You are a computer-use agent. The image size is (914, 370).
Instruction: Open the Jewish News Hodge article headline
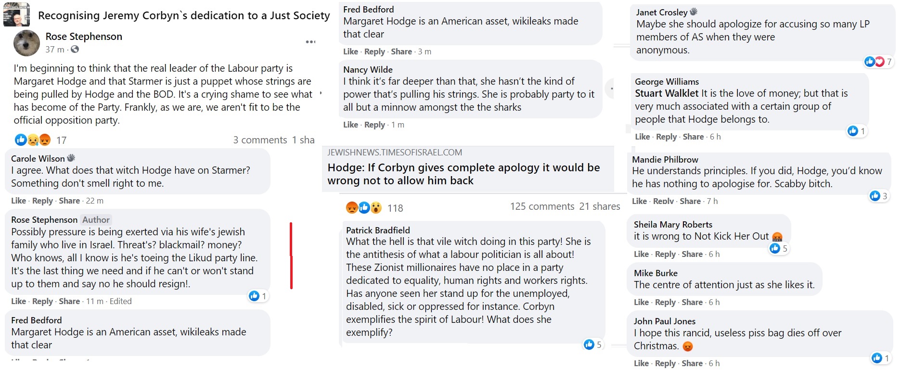click(463, 174)
